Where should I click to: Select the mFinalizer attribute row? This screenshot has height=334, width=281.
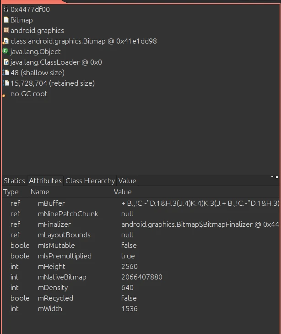[54, 224]
